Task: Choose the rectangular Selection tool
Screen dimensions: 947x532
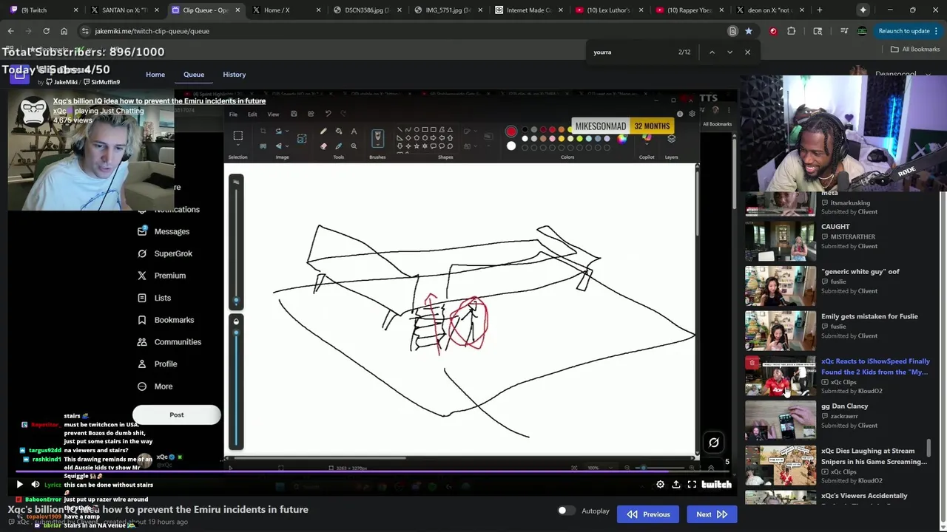Action: (237, 136)
